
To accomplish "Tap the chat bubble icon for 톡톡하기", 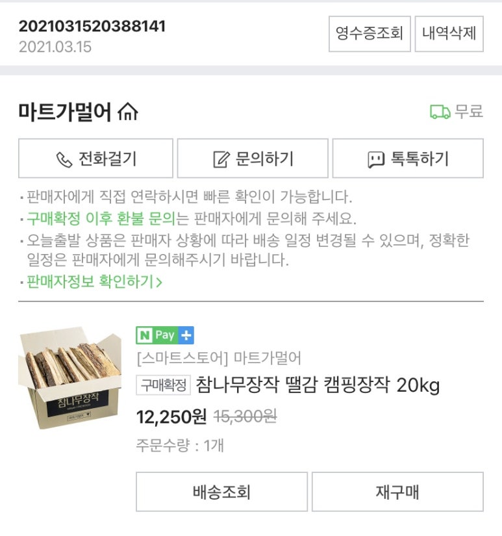I will tap(376, 159).
